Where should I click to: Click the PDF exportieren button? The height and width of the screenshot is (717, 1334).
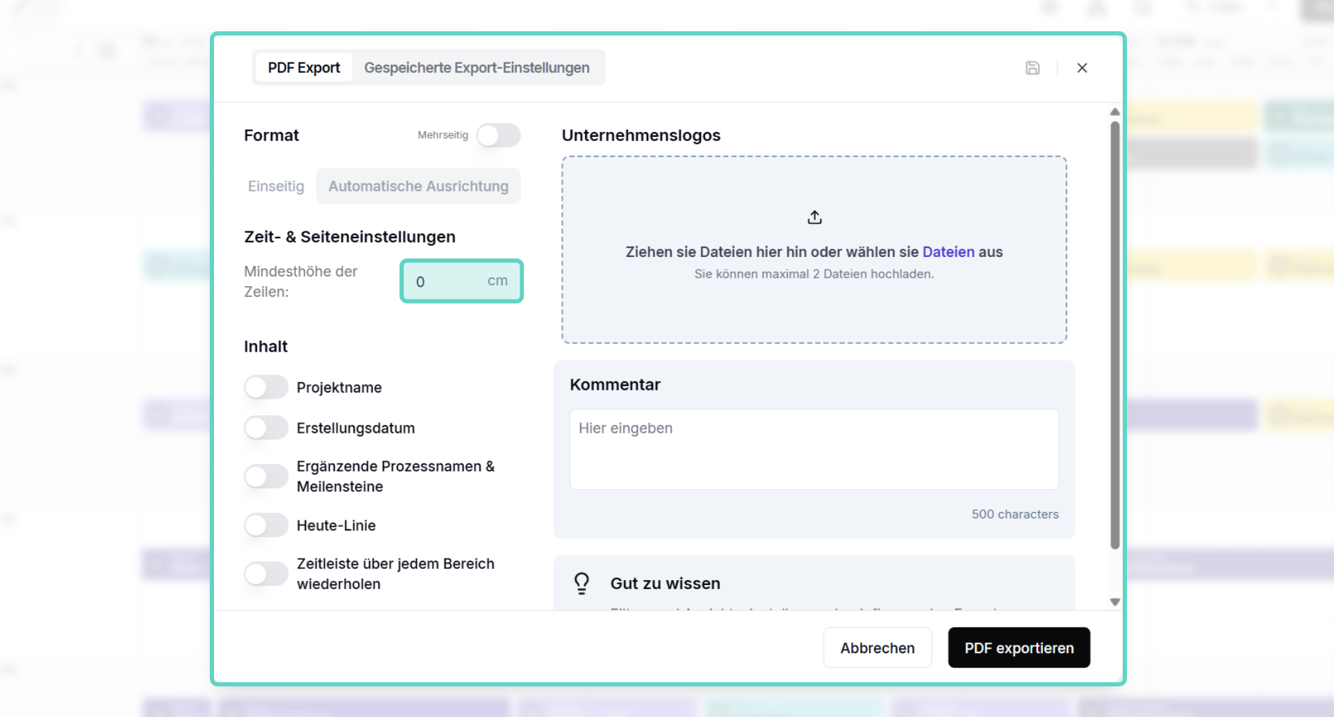click(x=1019, y=648)
